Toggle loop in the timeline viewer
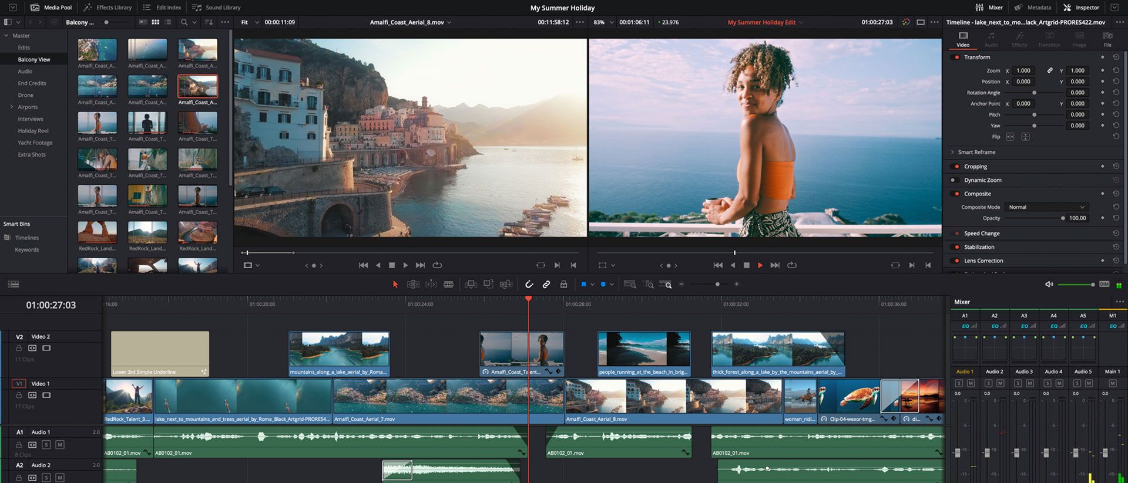The height and width of the screenshot is (483, 1128). pyautogui.click(x=792, y=265)
